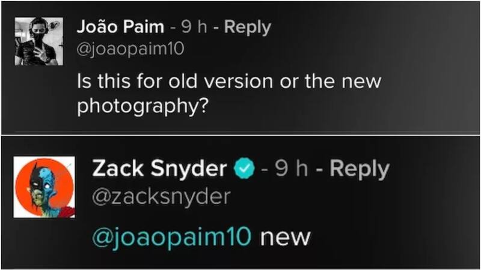Open João Paim's profile photo
Viewport: 481px width, 270px height.
(x=36, y=41)
